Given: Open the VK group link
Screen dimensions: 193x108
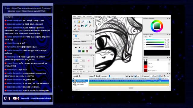Looking at the screenshot, I should click(x=41, y=98).
